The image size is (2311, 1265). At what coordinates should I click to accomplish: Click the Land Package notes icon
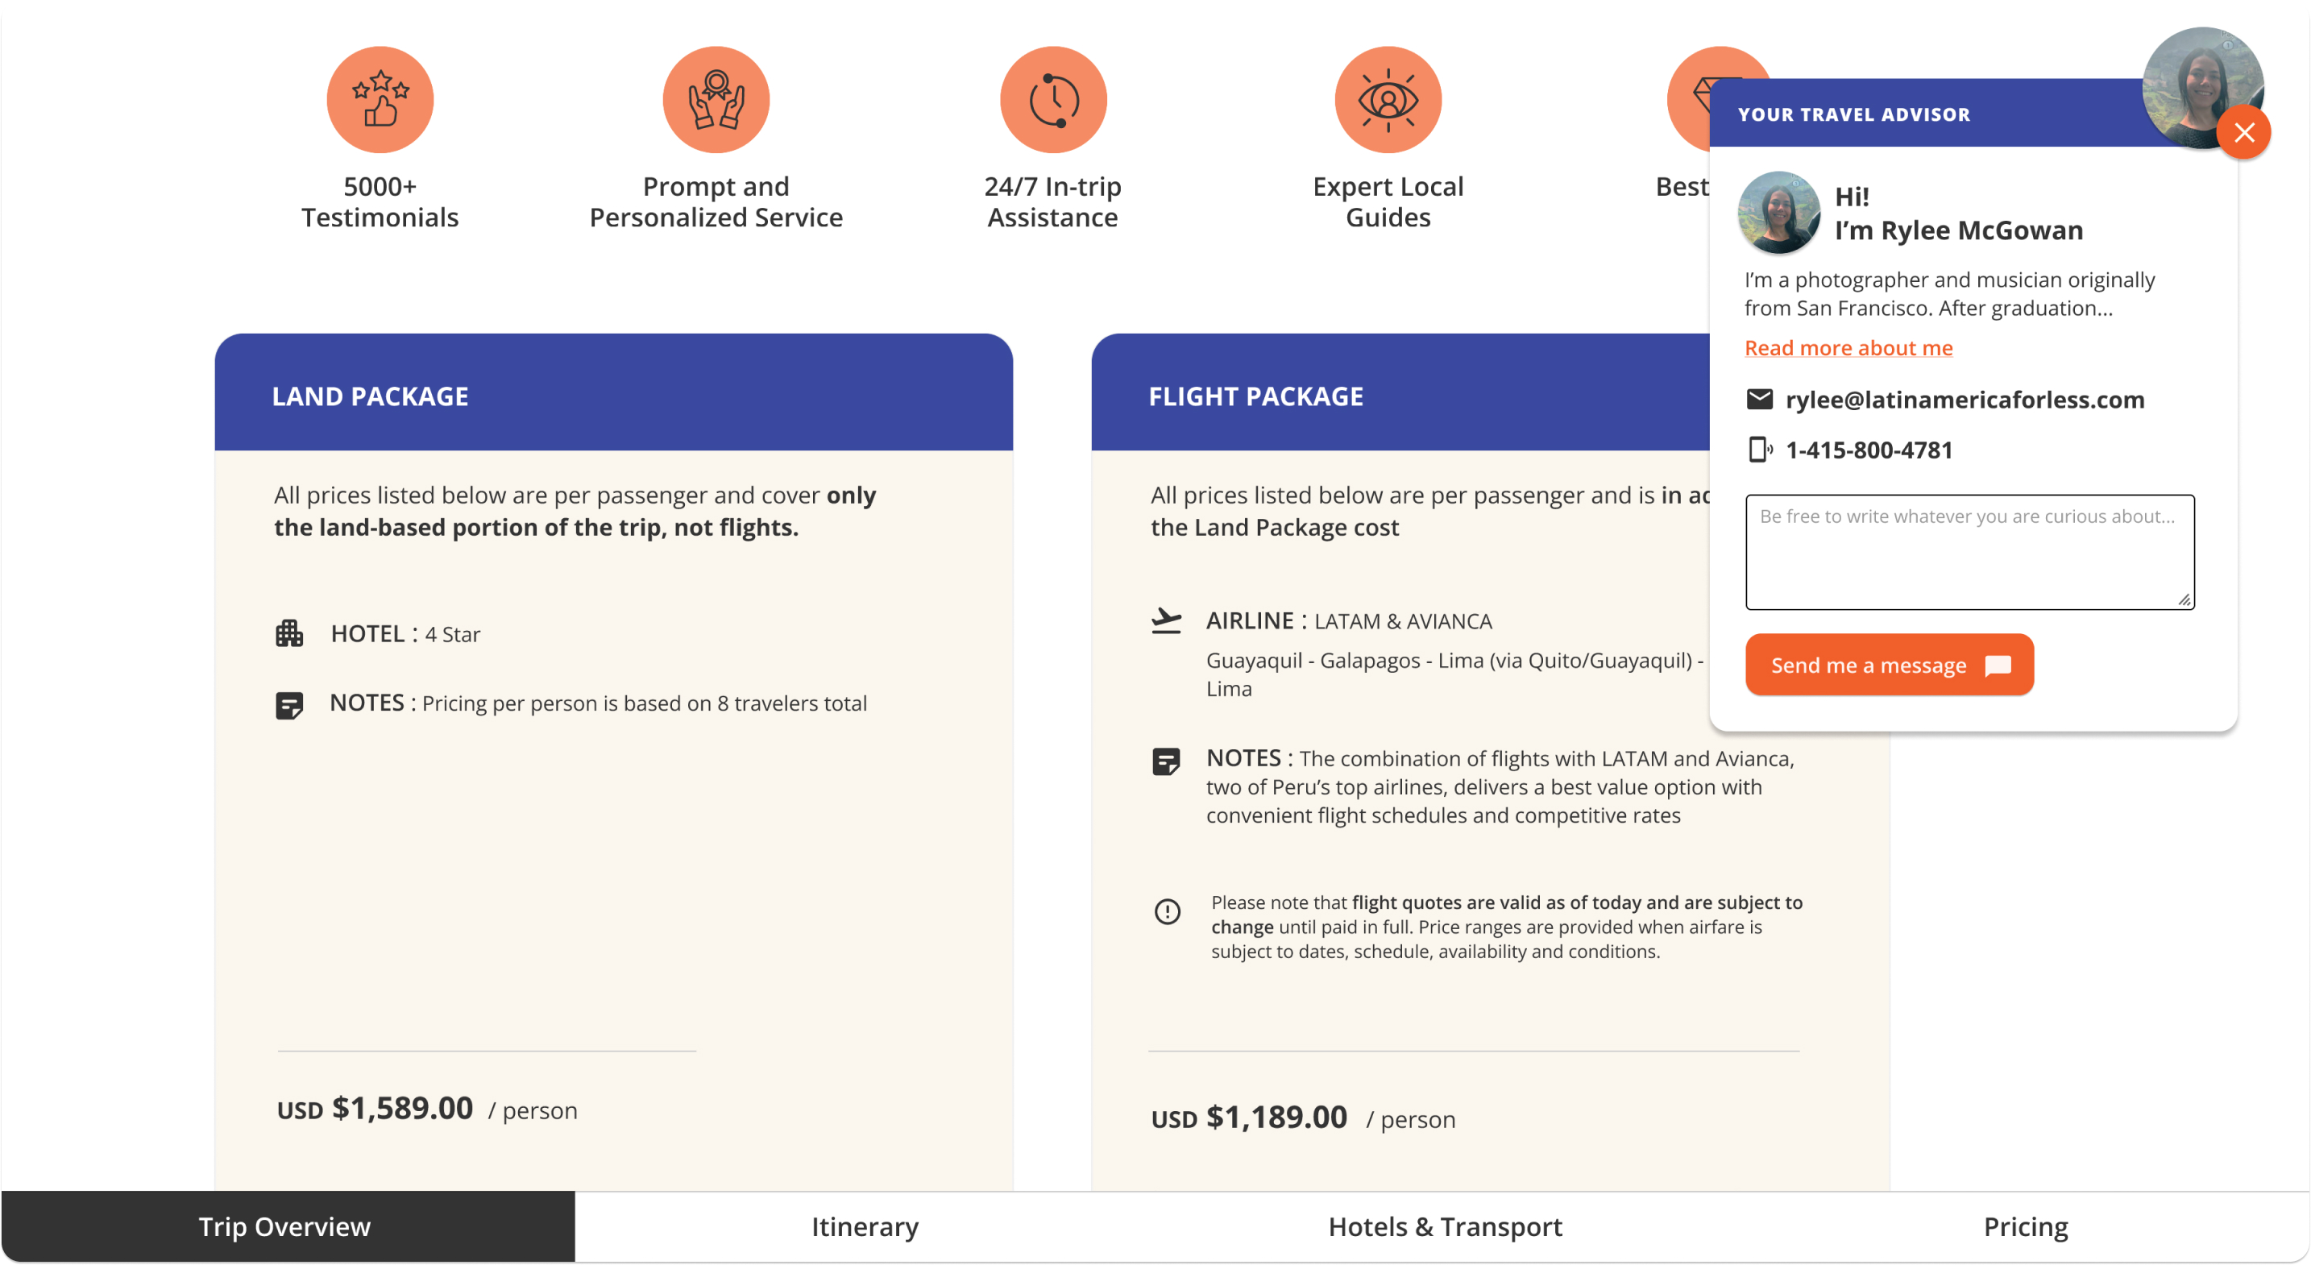point(288,705)
